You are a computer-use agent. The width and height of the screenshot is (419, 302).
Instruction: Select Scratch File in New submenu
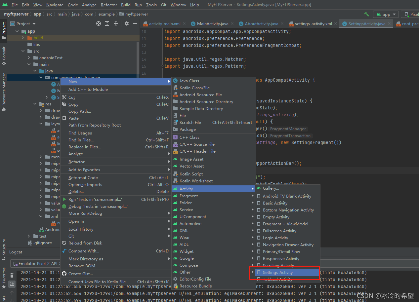pyautogui.click(x=214, y=122)
